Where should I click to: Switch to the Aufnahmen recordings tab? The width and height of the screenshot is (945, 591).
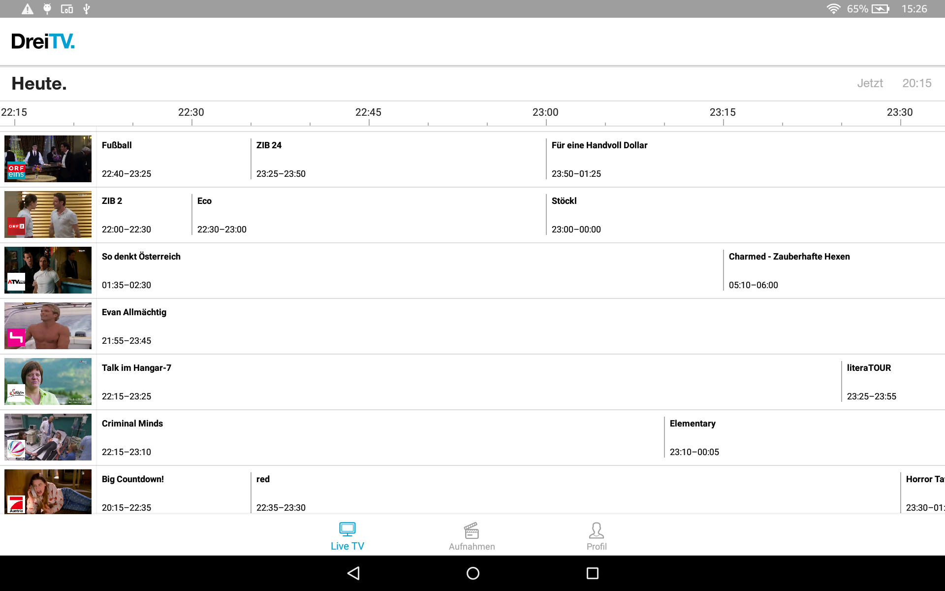(x=472, y=536)
